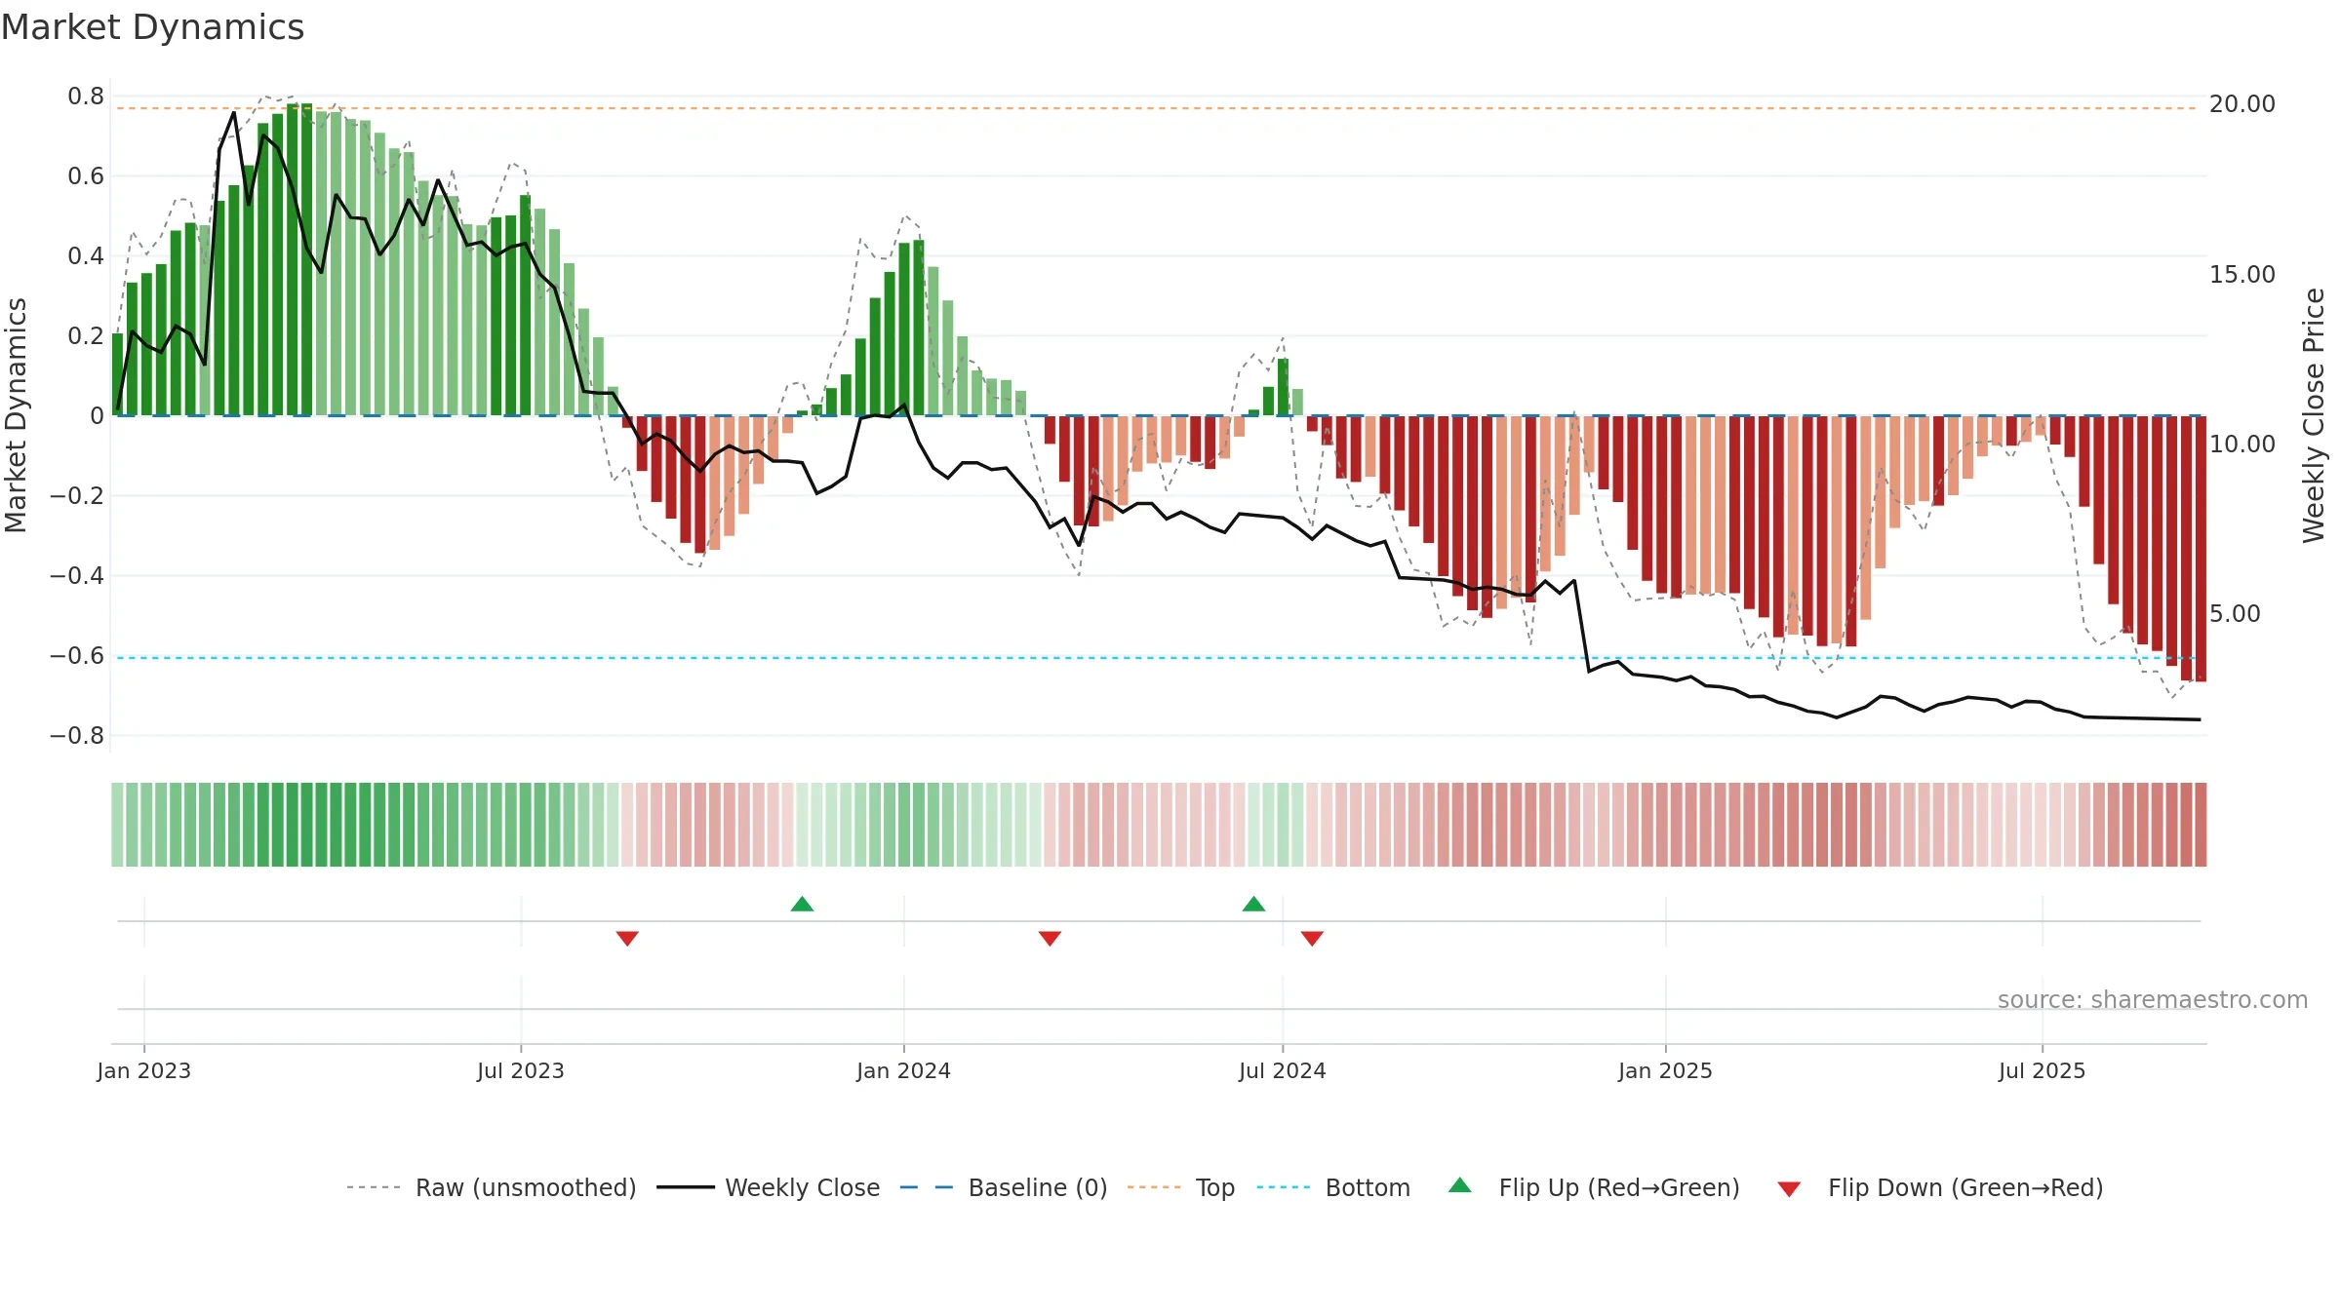Click the −0.8 left axis tick label
This screenshot has height=1316, width=2341.
tap(77, 736)
